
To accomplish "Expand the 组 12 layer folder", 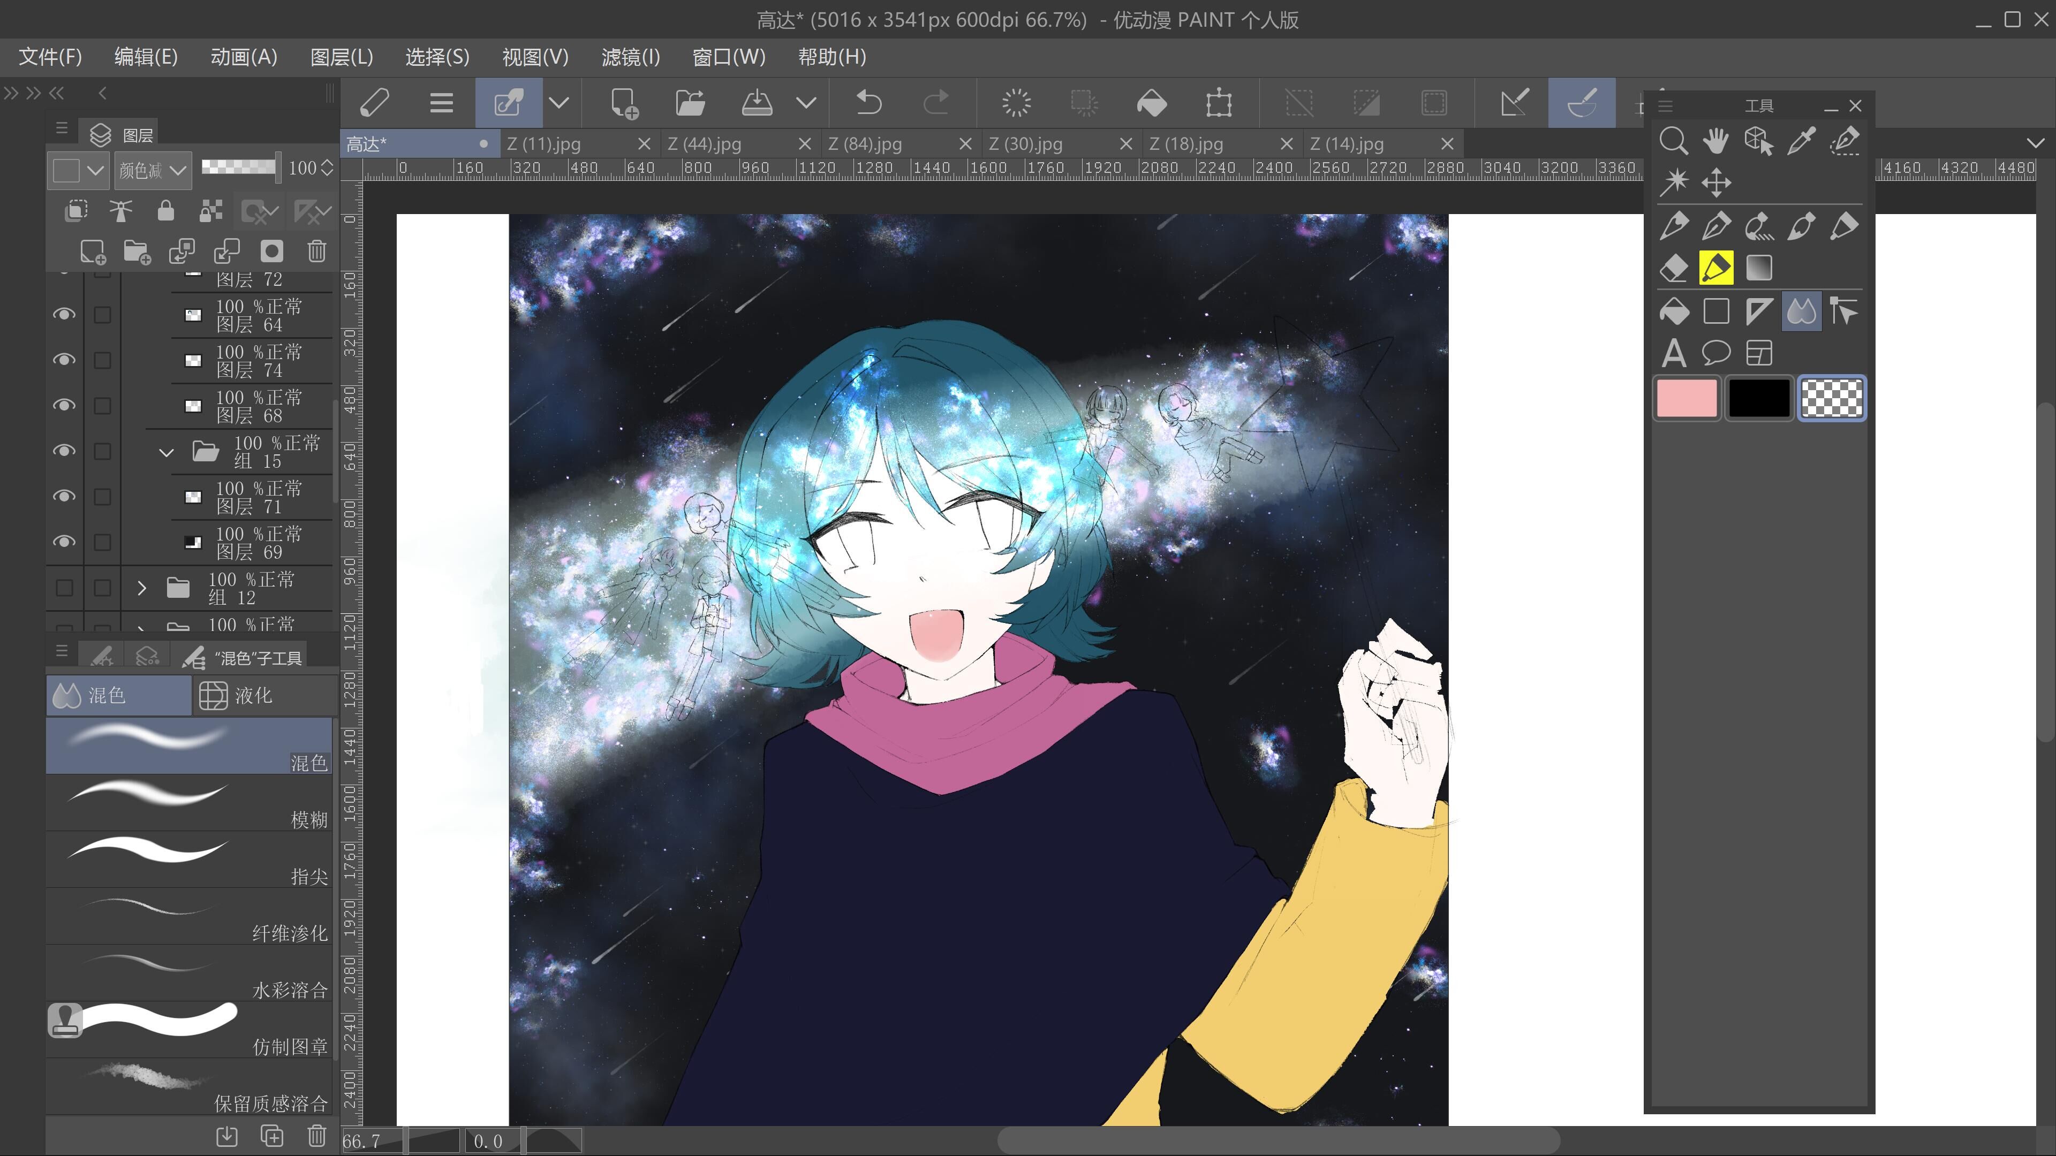I will (142, 589).
